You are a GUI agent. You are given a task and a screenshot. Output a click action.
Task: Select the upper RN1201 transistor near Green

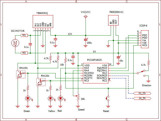pyautogui.click(x=21, y=74)
